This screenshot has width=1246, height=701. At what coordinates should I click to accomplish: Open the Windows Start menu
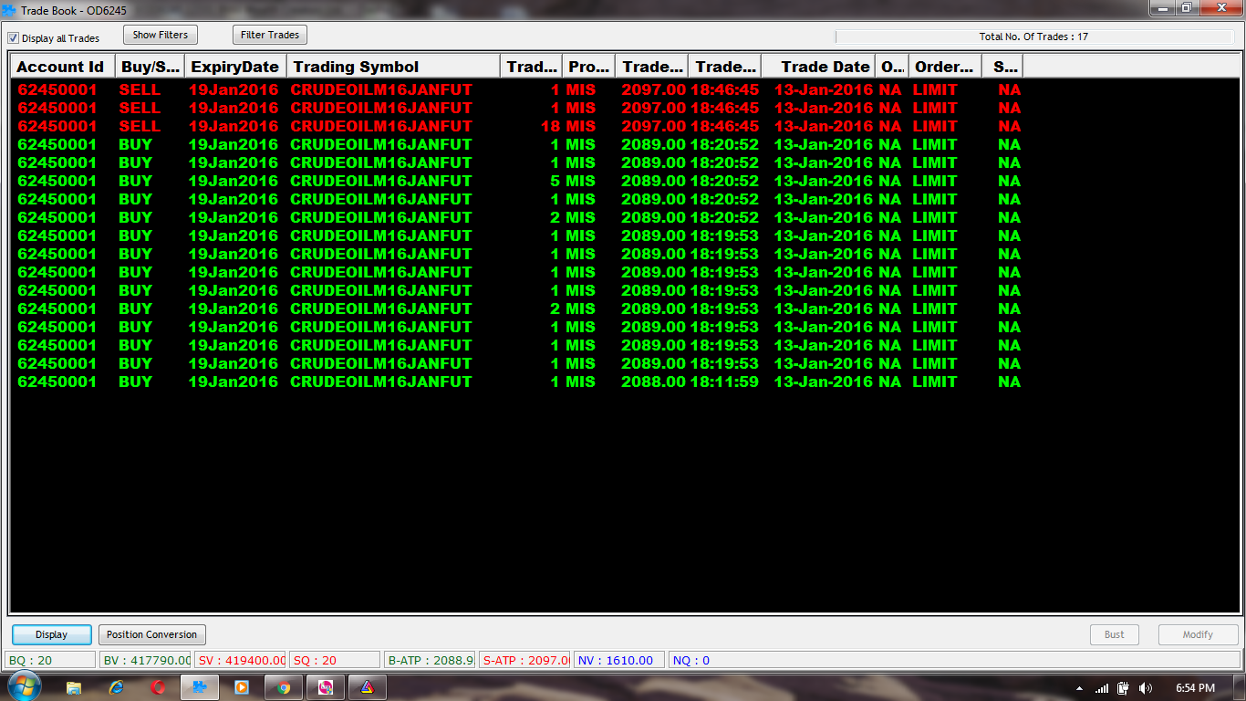[22, 687]
